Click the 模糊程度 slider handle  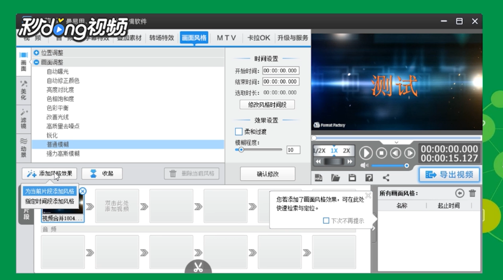(241, 149)
